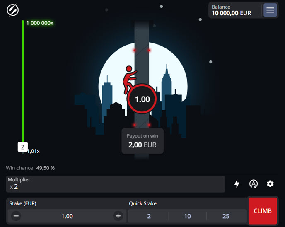Select quick stake 2
285x227 pixels.
(x=148, y=216)
